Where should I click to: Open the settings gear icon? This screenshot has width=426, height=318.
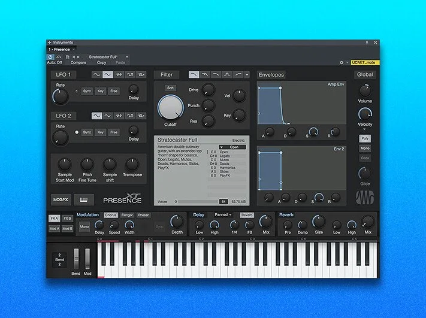click(x=342, y=62)
